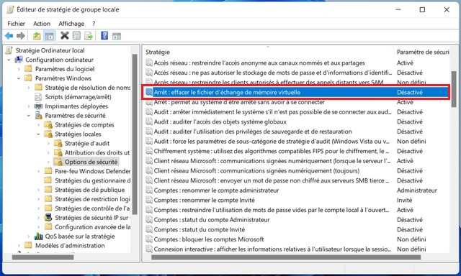Open the ? help menu
This screenshot has width=461, height=276.
pyautogui.click(x=94, y=24)
